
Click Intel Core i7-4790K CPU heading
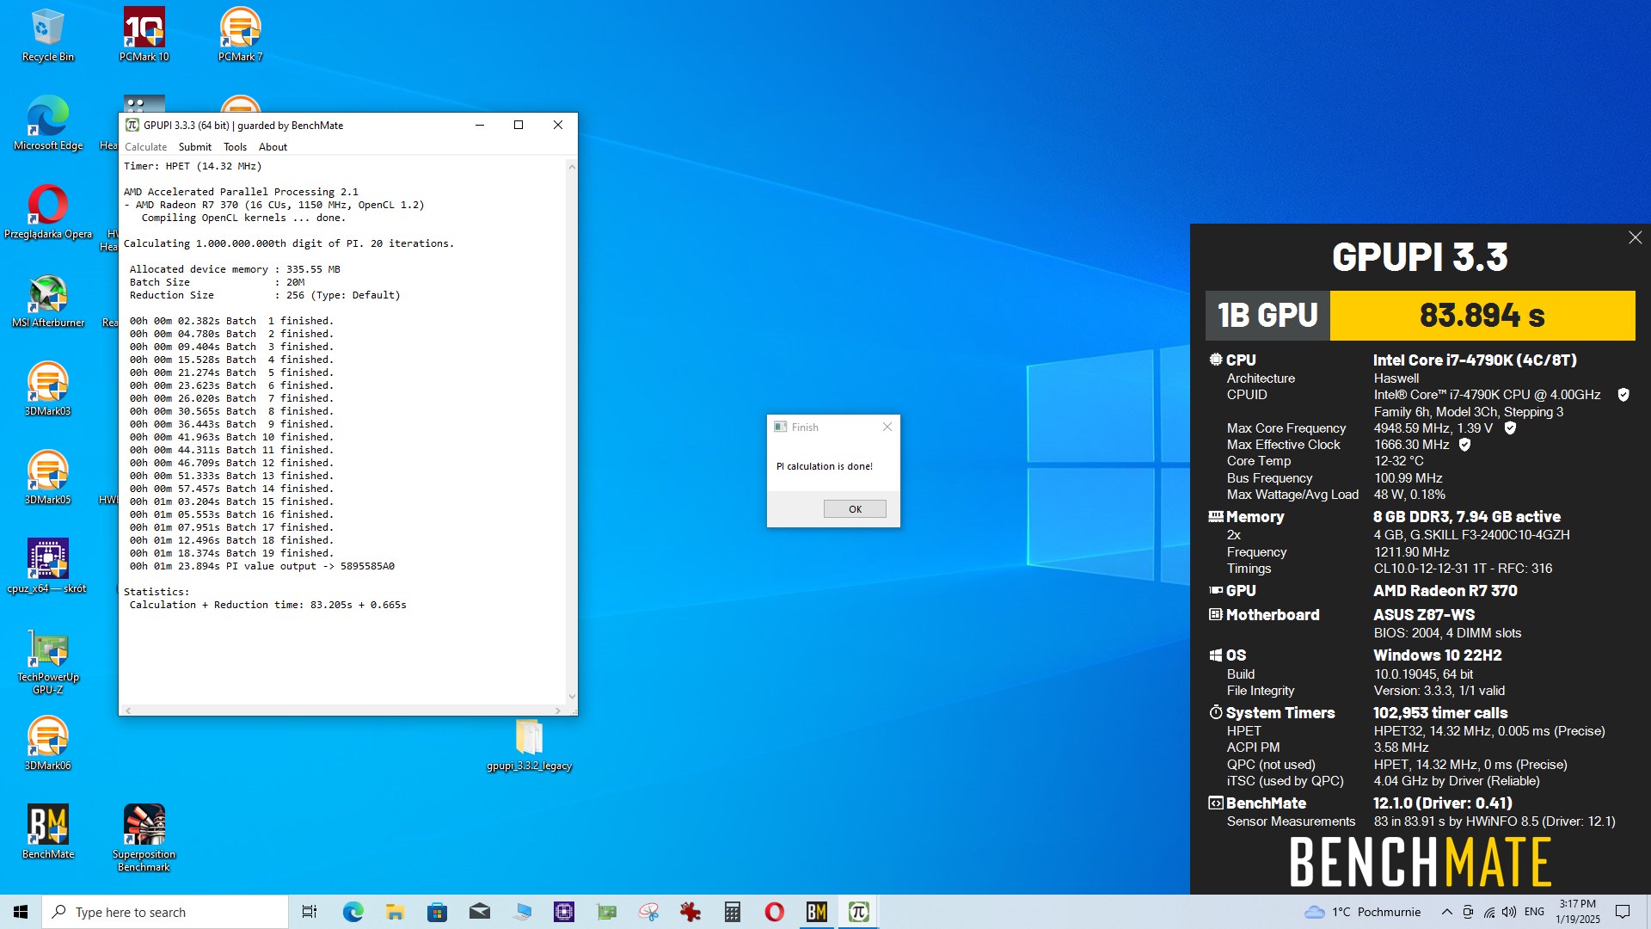click(x=1475, y=360)
